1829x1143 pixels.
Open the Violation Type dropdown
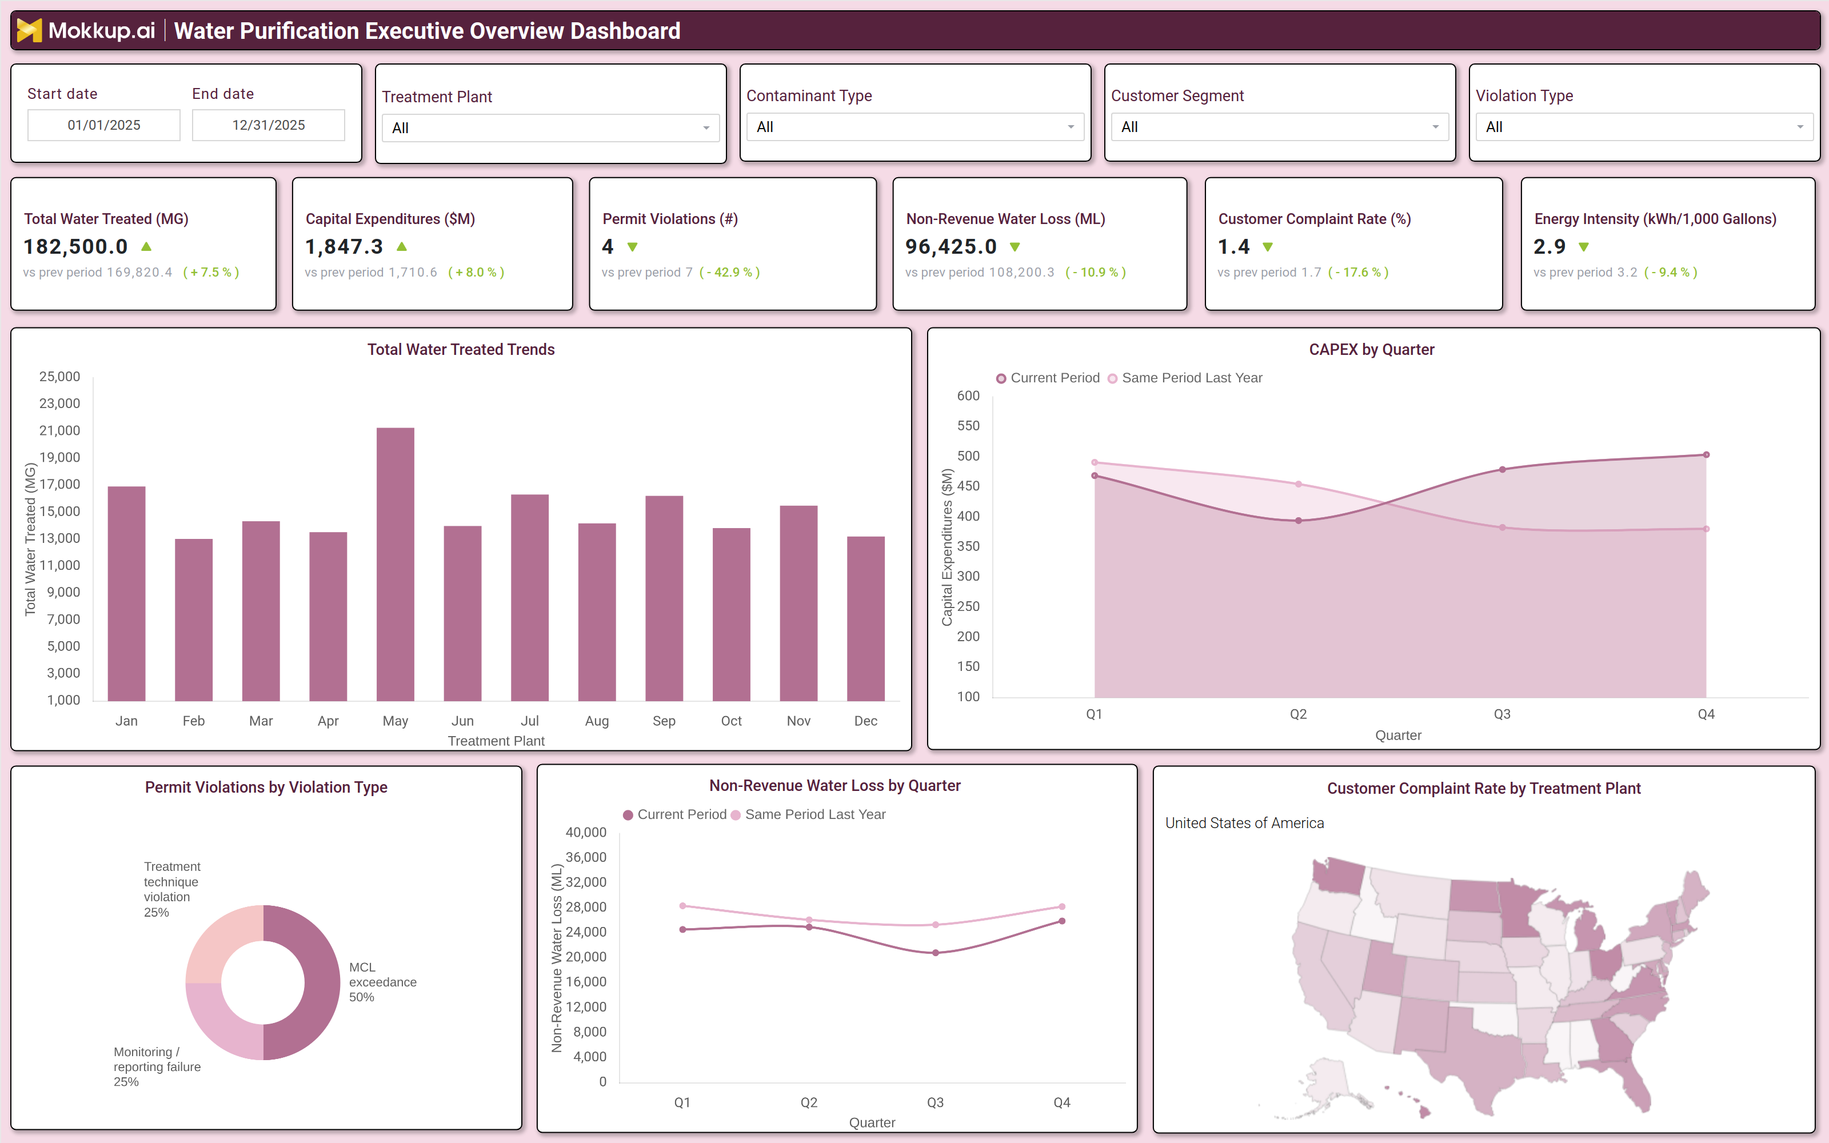[x=1644, y=127]
